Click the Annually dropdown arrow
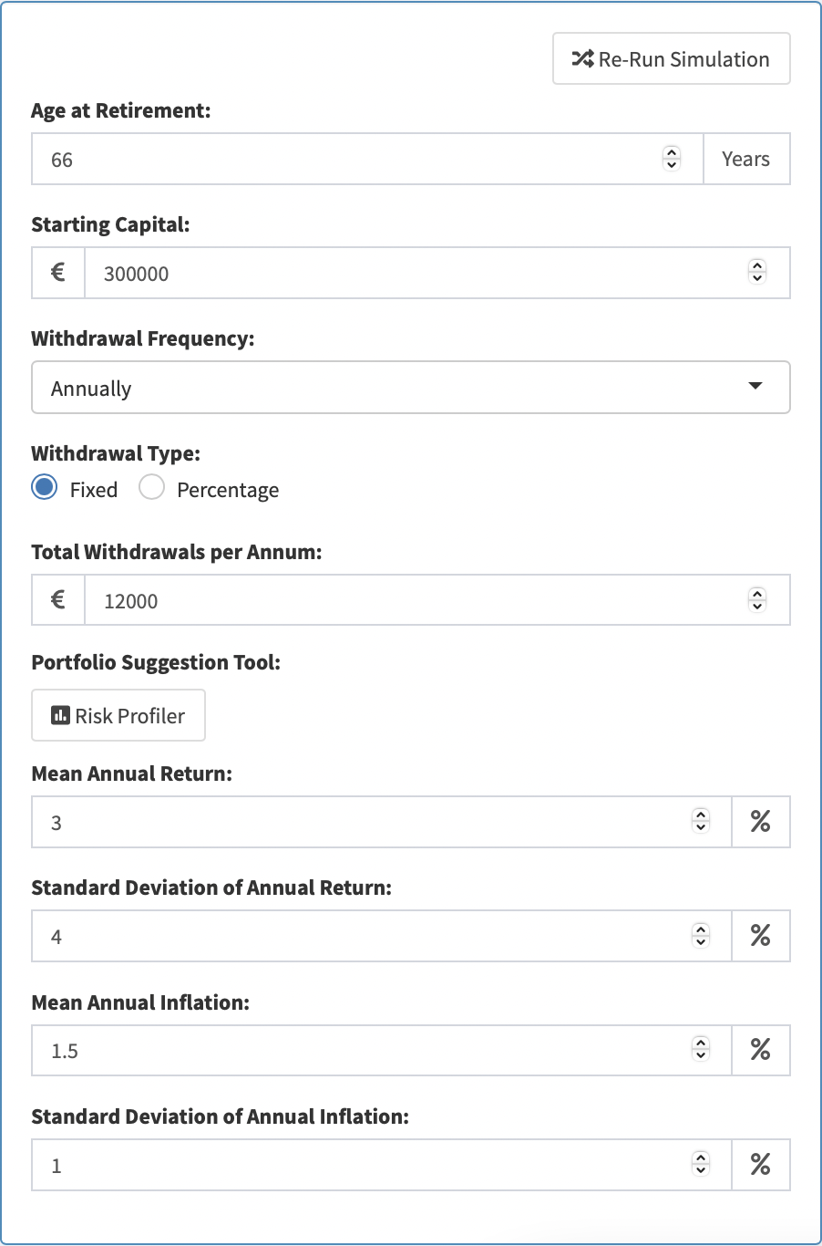 tap(755, 386)
